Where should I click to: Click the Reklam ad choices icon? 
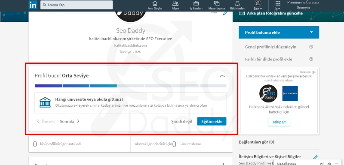tap(314, 72)
